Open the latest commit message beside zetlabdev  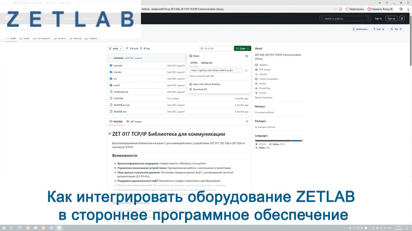pos(134,58)
